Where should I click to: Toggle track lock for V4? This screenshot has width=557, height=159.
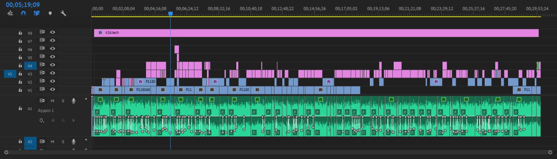[x=20, y=65]
